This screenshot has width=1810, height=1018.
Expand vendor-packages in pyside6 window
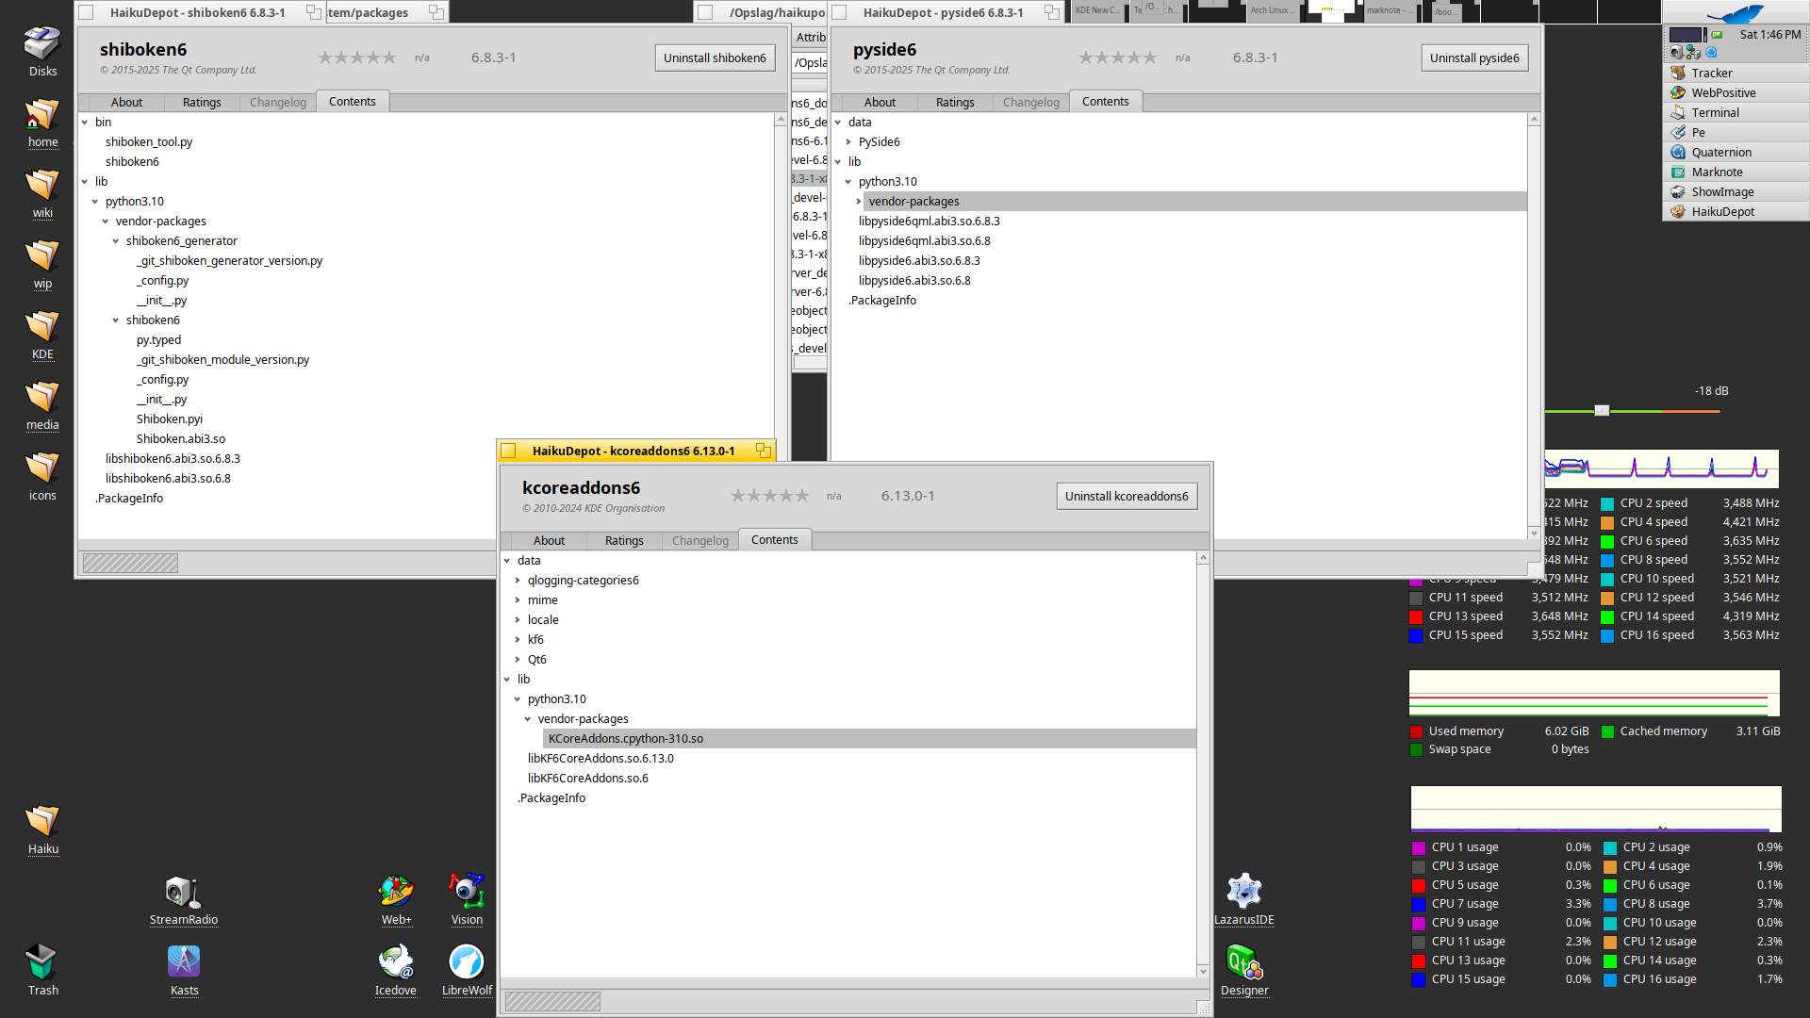click(x=859, y=201)
